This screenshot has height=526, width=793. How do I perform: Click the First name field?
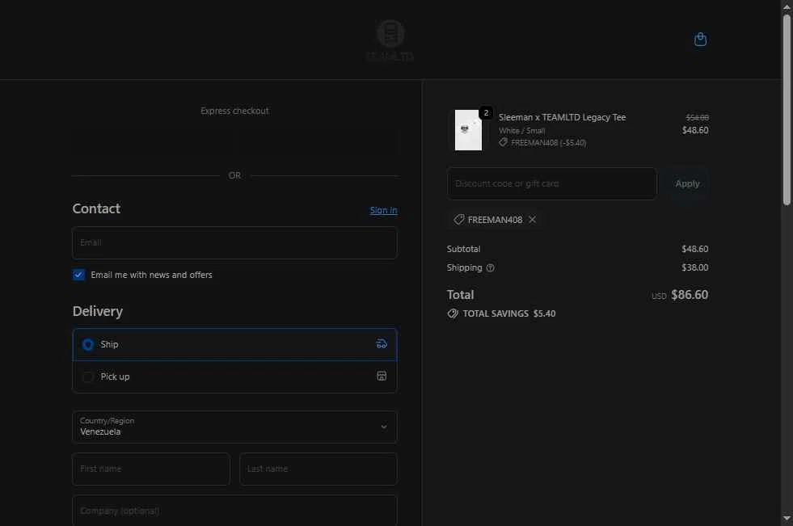pyautogui.click(x=151, y=469)
